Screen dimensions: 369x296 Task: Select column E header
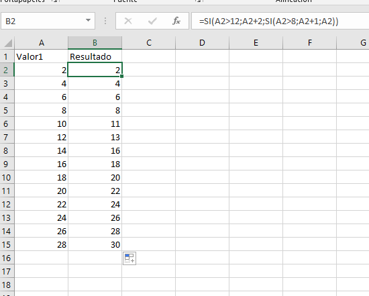pyautogui.click(x=256, y=43)
